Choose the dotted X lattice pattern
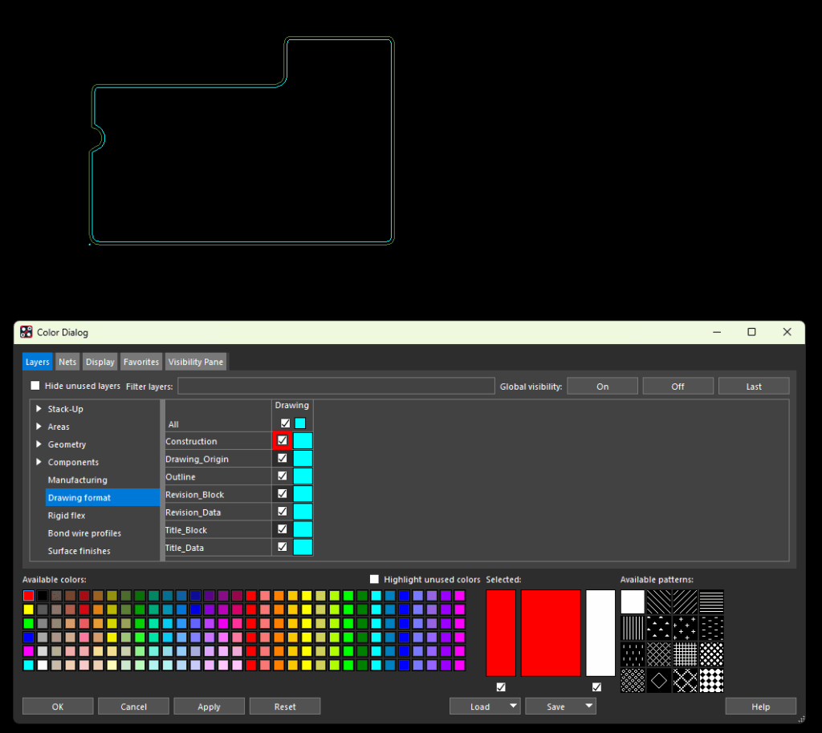822x733 pixels. (x=685, y=680)
